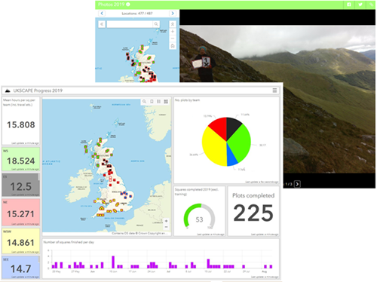Zoom out on the Photos 2019 map
377x282 pixels.
pyautogui.click(x=173, y=38)
